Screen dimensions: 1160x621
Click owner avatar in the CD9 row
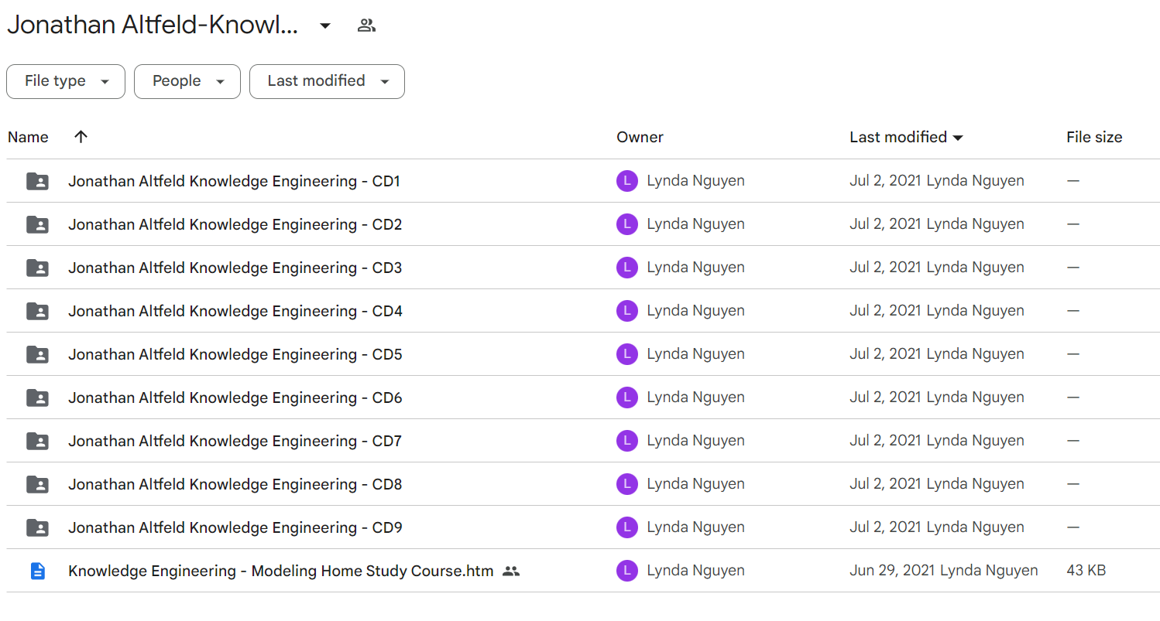[x=626, y=527]
